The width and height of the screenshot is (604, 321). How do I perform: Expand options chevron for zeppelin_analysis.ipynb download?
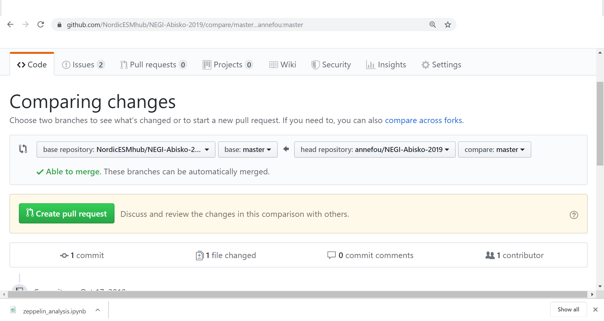pos(98,310)
